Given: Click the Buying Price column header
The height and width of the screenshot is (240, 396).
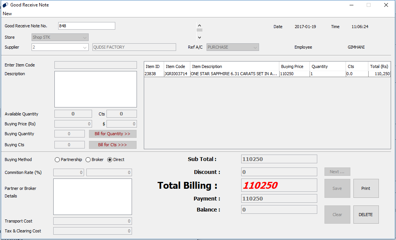Looking at the screenshot, I should pyautogui.click(x=294, y=66).
